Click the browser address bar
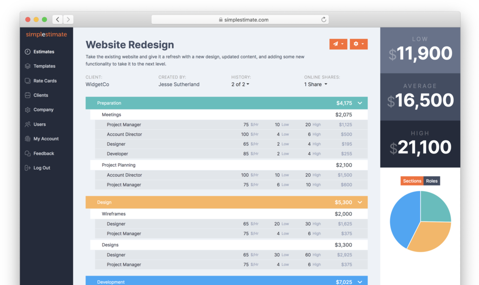 click(x=239, y=20)
